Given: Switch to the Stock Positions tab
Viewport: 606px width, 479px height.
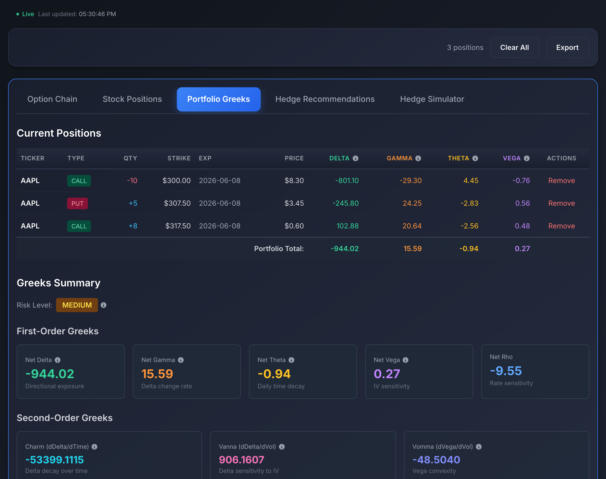Looking at the screenshot, I should tap(132, 99).
